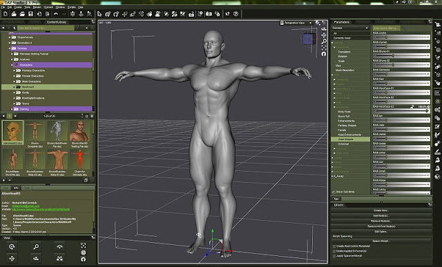The image size is (442, 267).
Task: Click the viewport zoom magnifier icon
Action: click(x=324, y=41)
